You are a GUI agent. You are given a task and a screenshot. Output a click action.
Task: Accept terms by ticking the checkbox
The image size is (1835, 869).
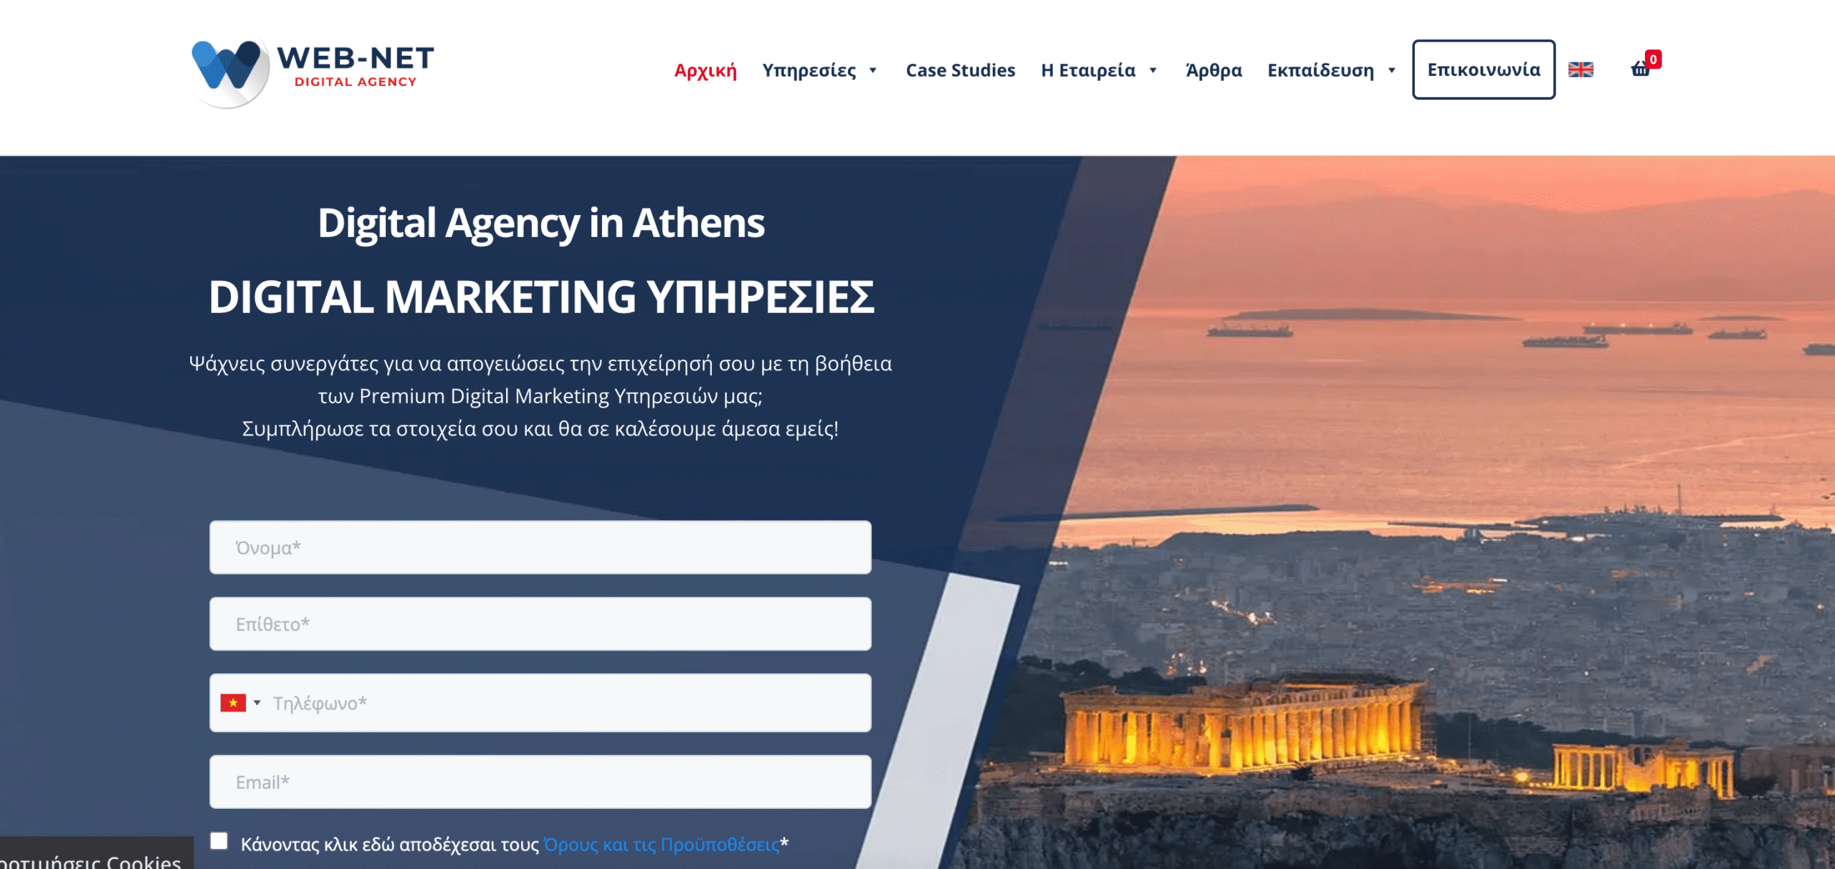tap(219, 840)
